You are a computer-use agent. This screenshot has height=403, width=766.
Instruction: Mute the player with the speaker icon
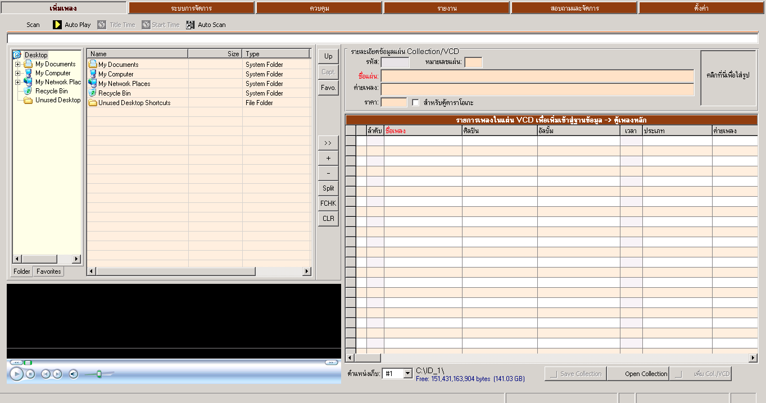(x=73, y=374)
